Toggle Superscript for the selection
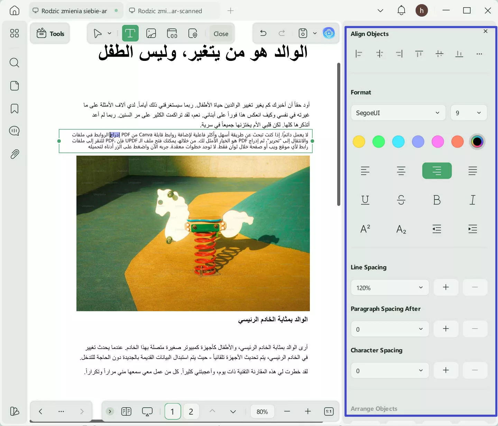The image size is (498, 426). 365,229
